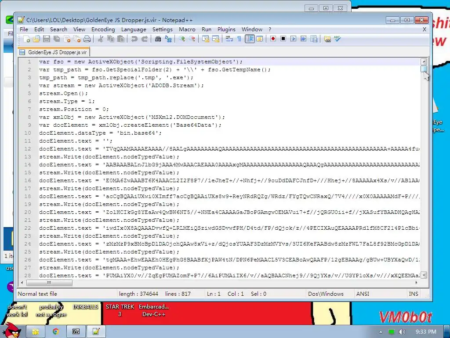Open the File menu
The image size is (450, 338).
tap(24, 29)
